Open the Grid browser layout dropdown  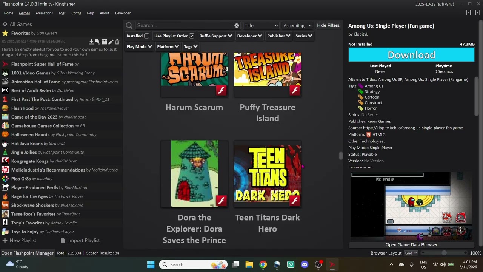[411, 253]
